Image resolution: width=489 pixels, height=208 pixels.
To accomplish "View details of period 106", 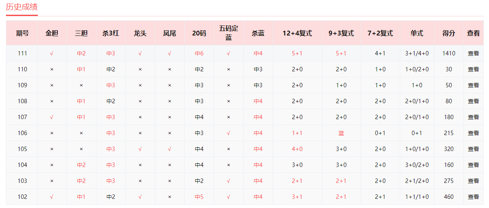I will pos(473,133).
